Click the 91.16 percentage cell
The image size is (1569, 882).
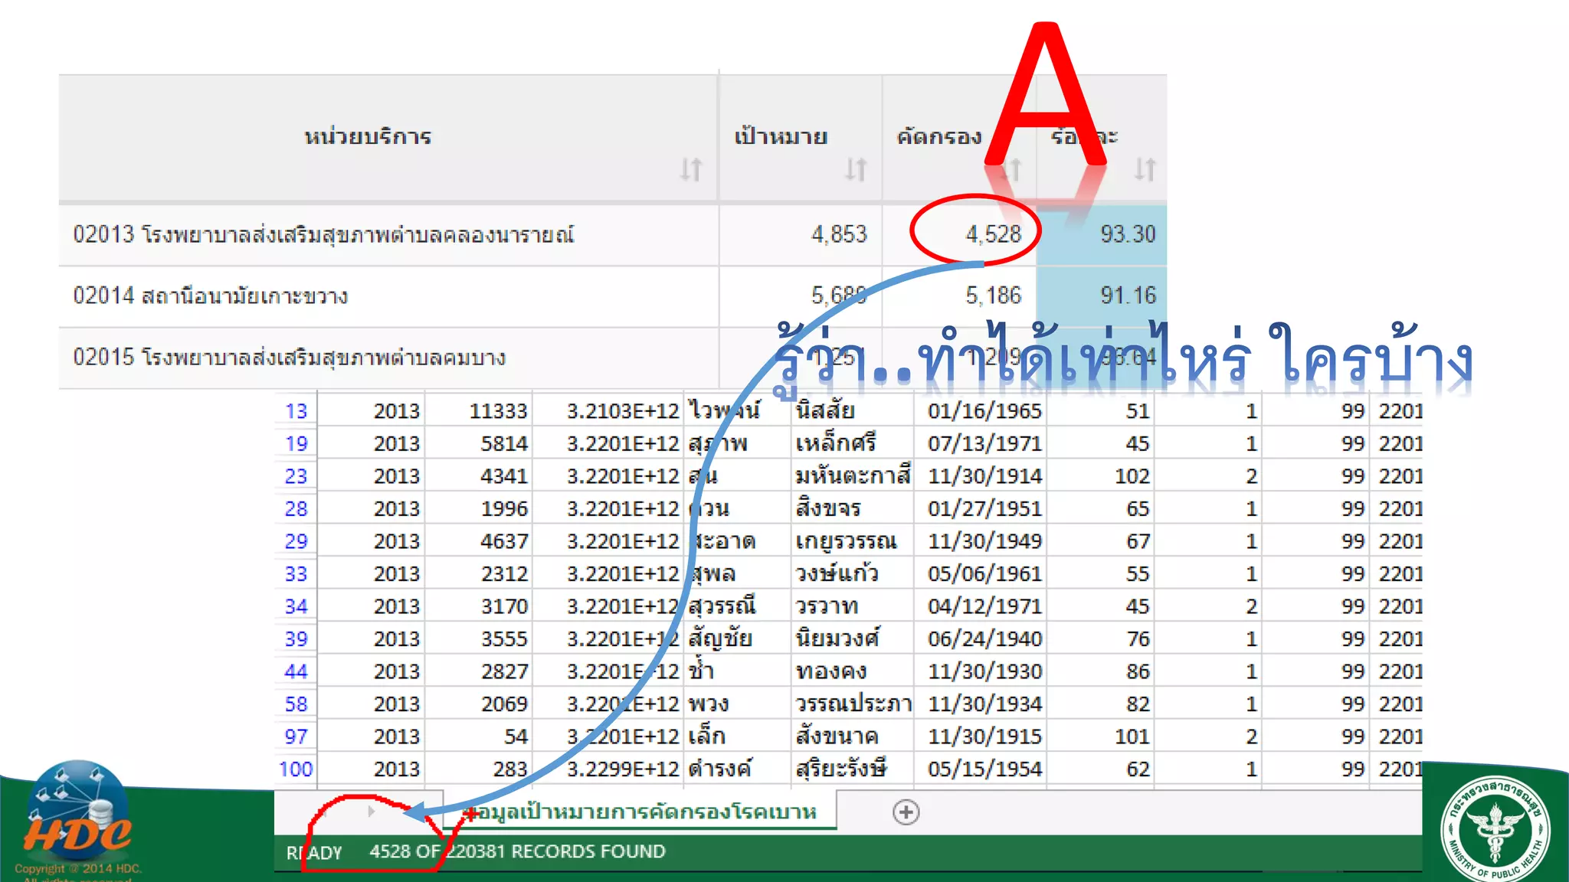(1127, 296)
